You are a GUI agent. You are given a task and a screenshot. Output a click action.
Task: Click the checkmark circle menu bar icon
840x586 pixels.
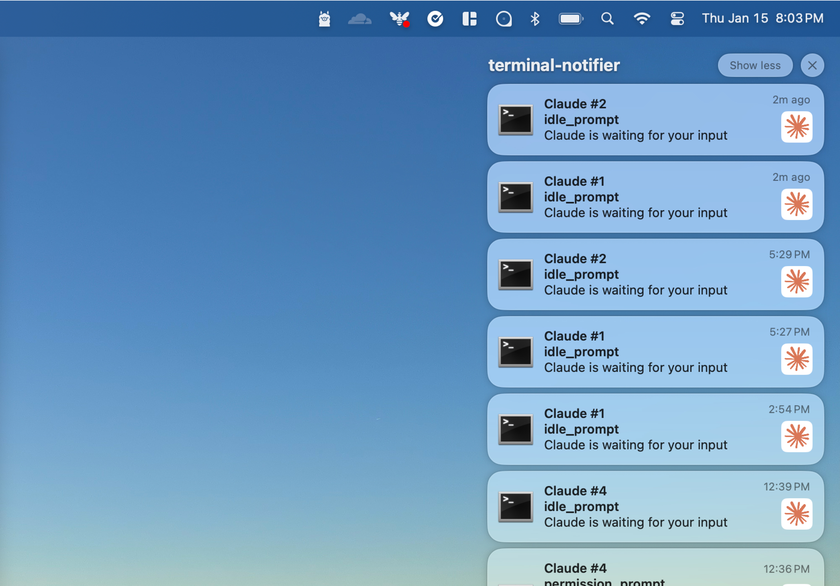435,18
